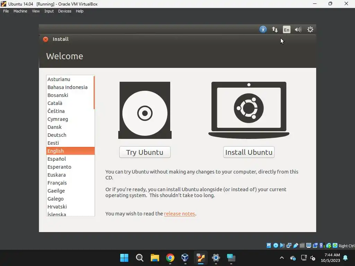The image size is (355, 266).
Task: Click the display settings icon in the VirtualBox status bar
Action: point(309,246)
